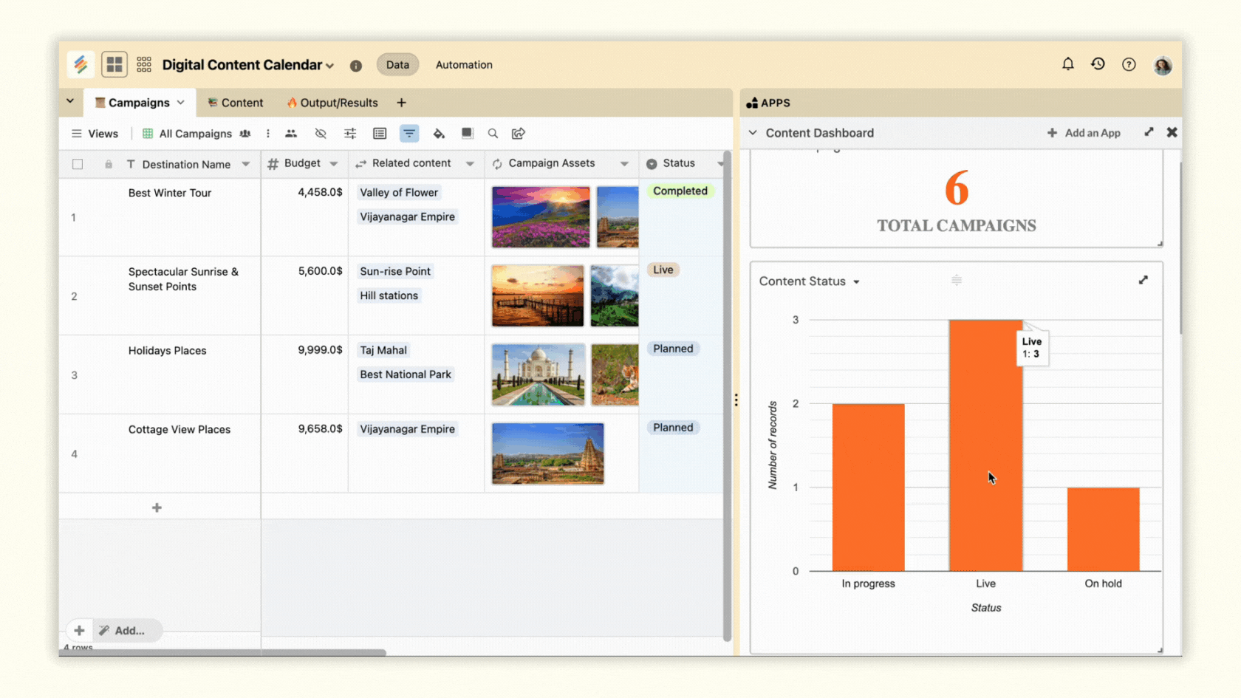1241x698 pixels.
Task: Open the share view icon
Action: click(x=518, y=134)
